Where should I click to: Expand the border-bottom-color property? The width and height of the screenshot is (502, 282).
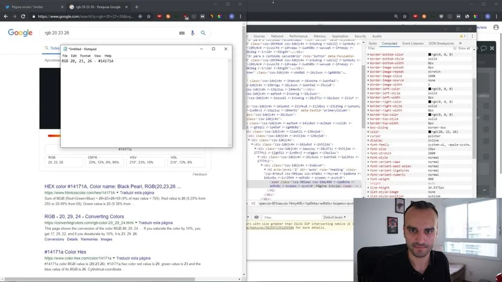click(368, 55)
